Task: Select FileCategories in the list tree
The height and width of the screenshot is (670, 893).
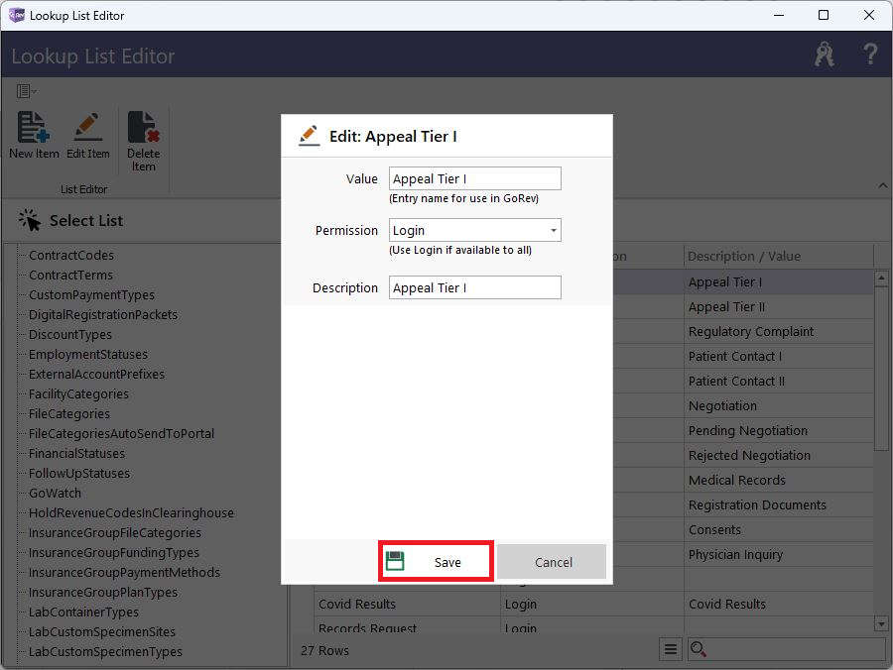Action: tap(68, 414)
